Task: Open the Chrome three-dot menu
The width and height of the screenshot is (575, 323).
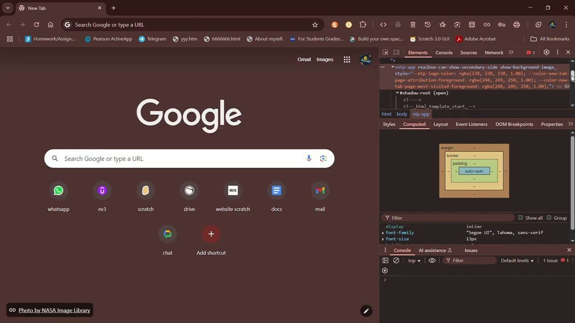Action: click(x=566, y=25)
